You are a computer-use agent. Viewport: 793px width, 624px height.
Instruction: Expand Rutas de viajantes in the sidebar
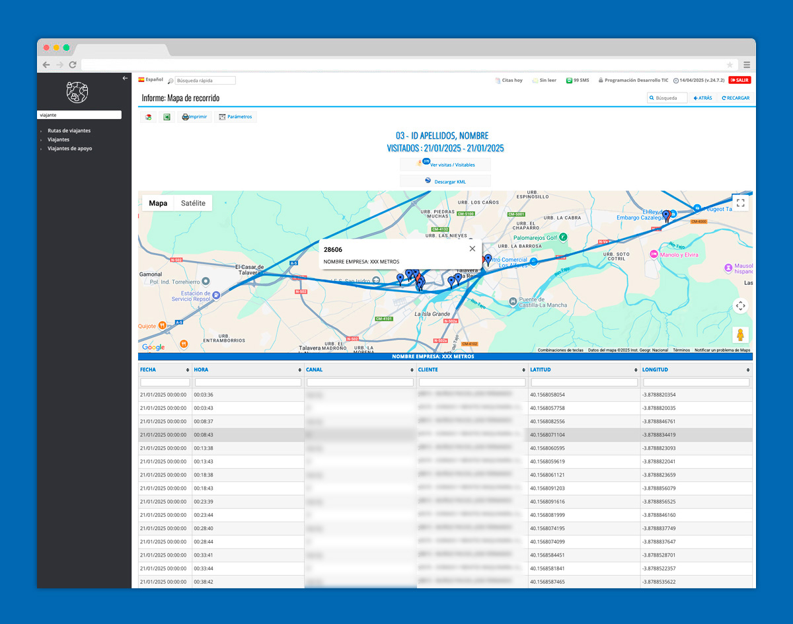[69, 131]
